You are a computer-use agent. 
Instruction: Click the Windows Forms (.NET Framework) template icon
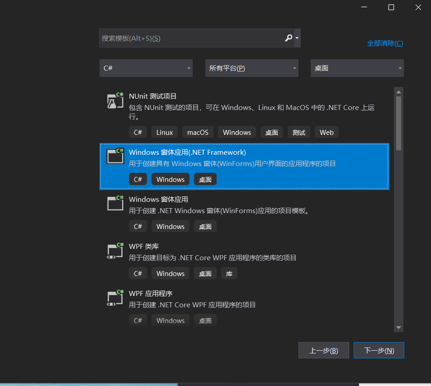pos(115,156)
